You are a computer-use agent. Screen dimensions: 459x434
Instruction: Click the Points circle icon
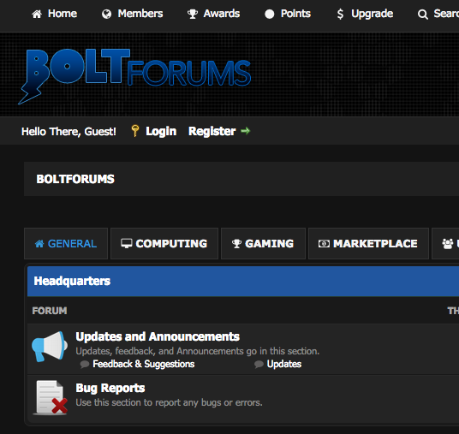(x=269, y=14)
